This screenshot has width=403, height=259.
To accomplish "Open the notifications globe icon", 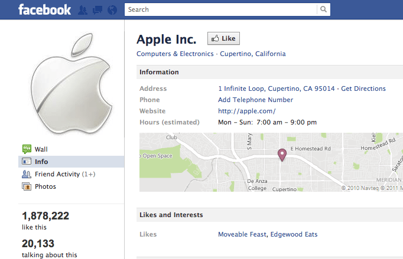I will click(x=112, y=10).
